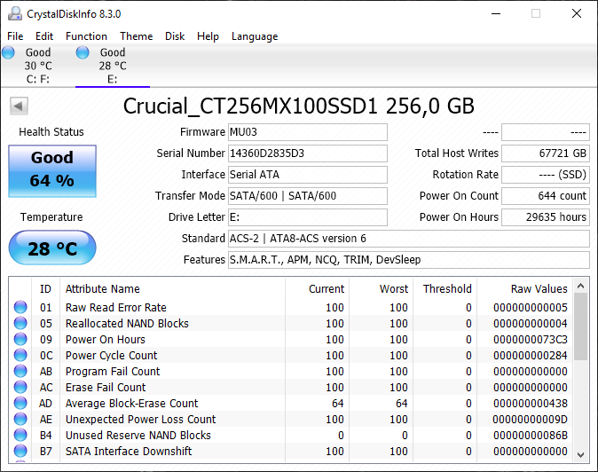The height and width of the screenshot is (472, 598).
Task: Minimize the CrystalDiskInfo window
Action: tap(496, 13)
